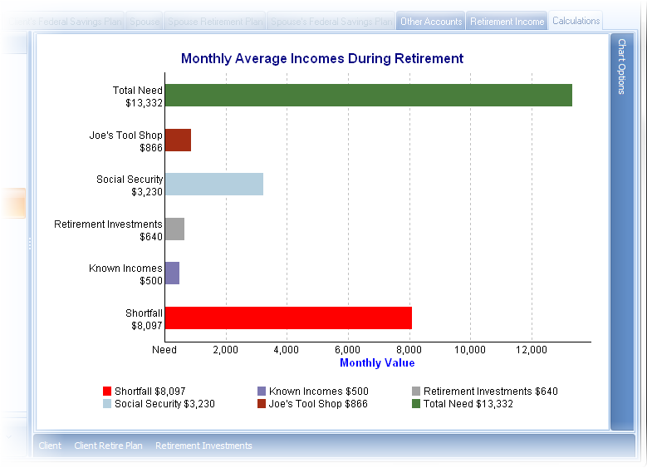Click the red Shortfall bar in chart

(288, 318)
